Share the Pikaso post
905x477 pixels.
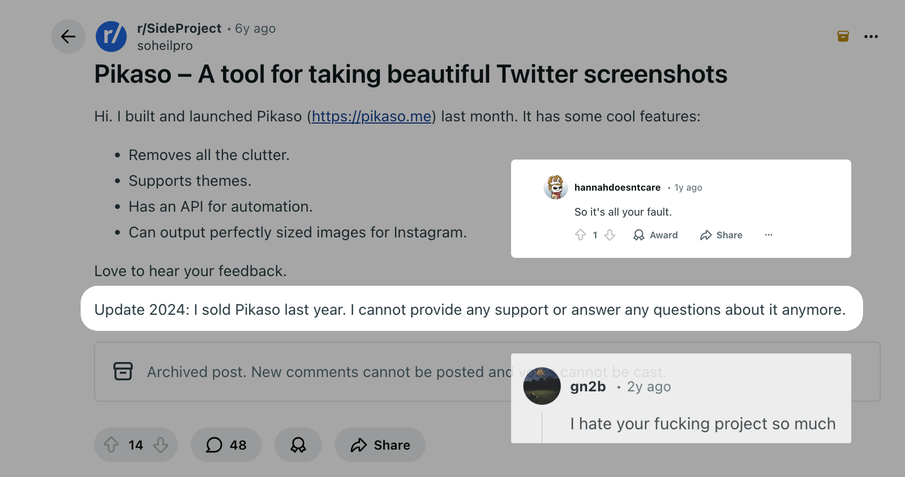pos(380,445)
